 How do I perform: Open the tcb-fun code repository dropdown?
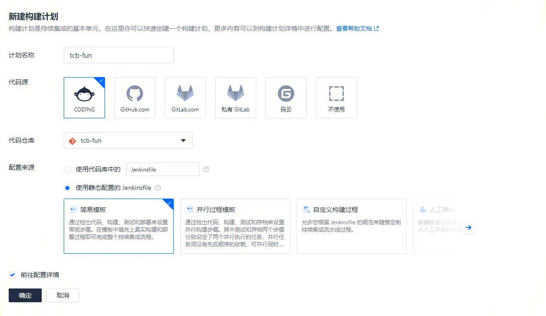point(128,141)
